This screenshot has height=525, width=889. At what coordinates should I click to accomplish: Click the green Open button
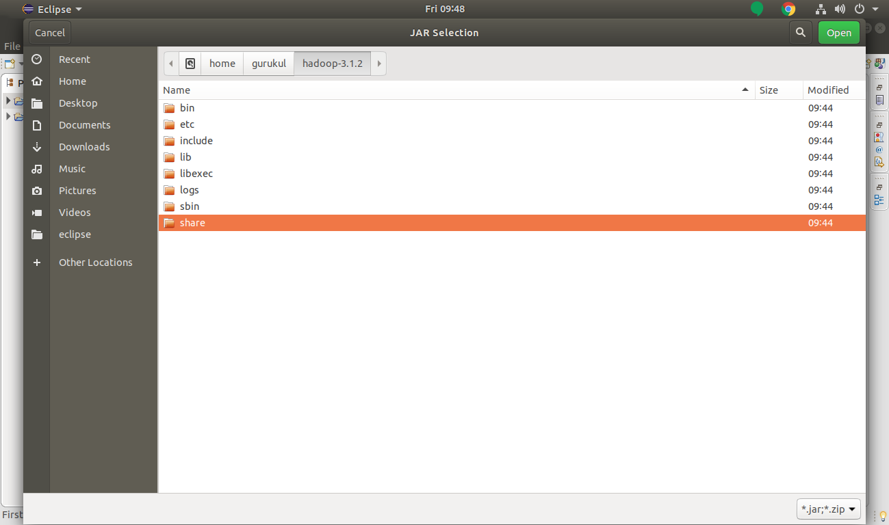pos(839,32)
